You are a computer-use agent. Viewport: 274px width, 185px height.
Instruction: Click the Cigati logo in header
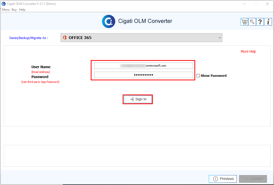pos(108,21)
